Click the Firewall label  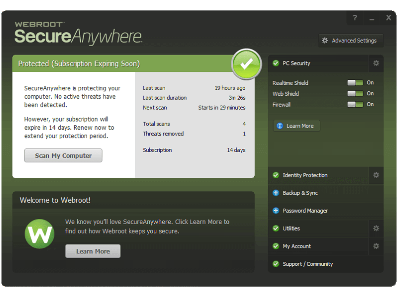coord(281,105)
